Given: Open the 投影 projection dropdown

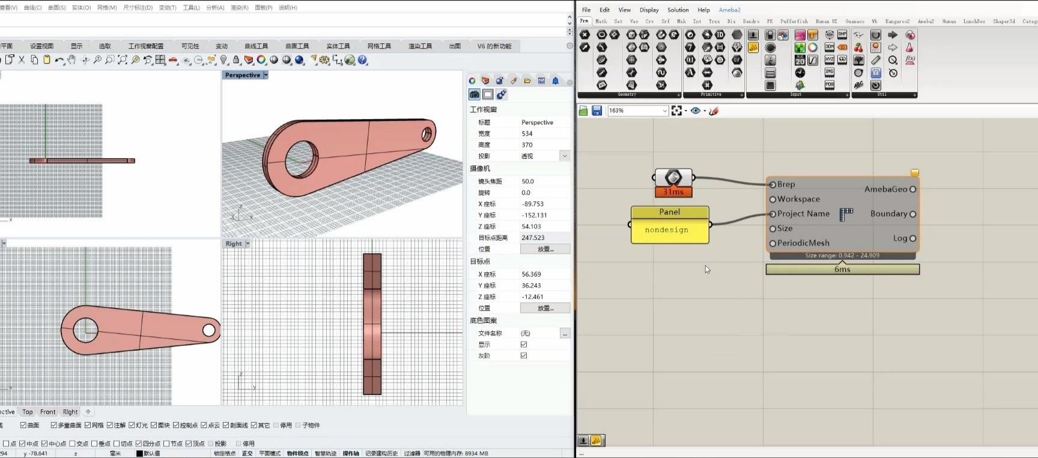Looking at the screenshot, I should tap(564, 156).
